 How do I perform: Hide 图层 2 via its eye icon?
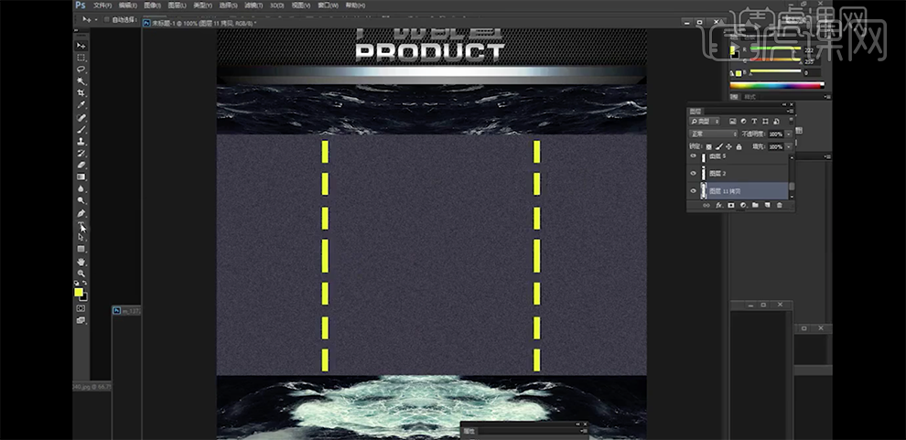coord(694,173)
